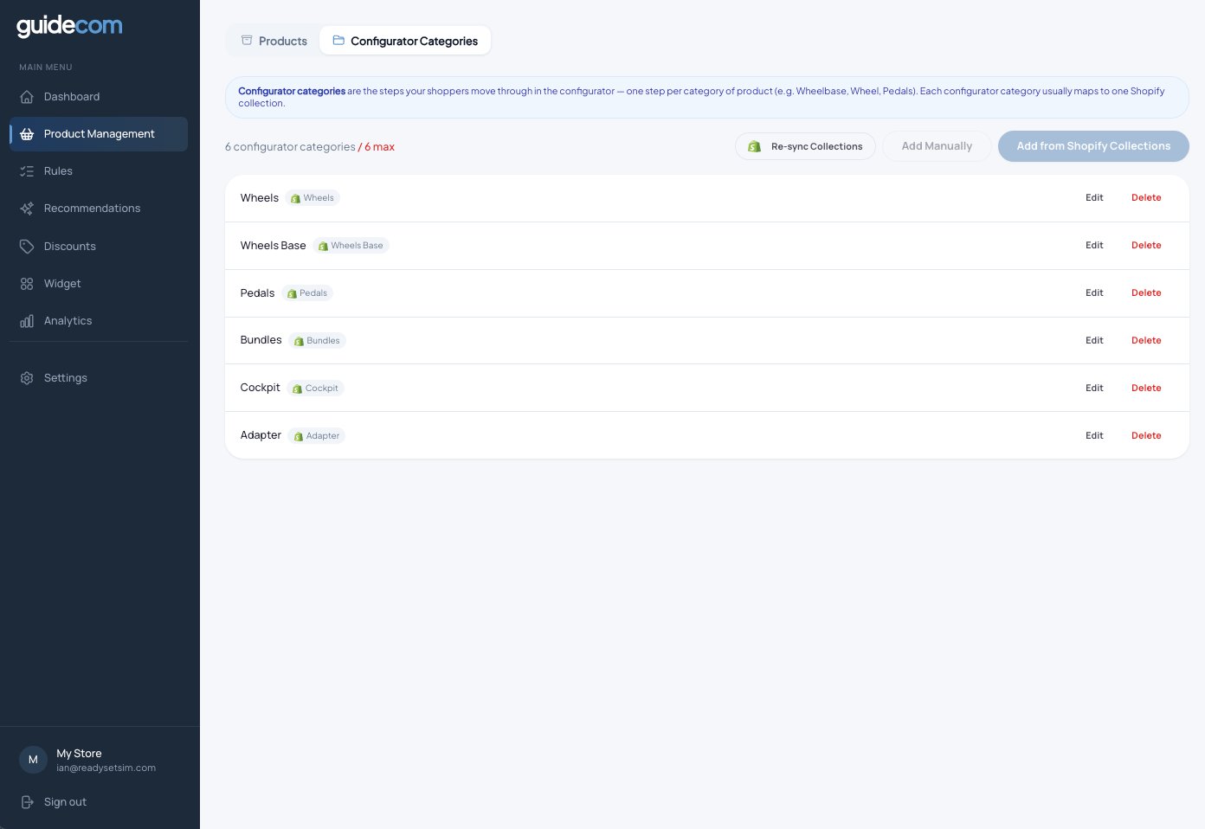Screen dimensions: 1205x829
Task: Open the Rules section in the sidebar
Action: 58,170
